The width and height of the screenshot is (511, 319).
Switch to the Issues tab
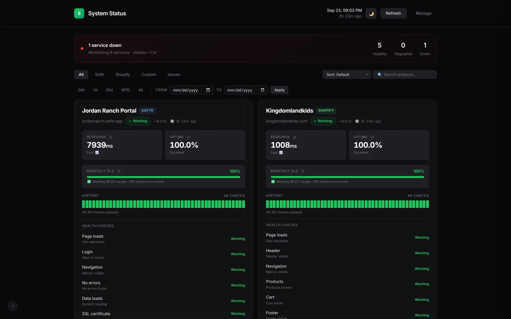point(174,74)
